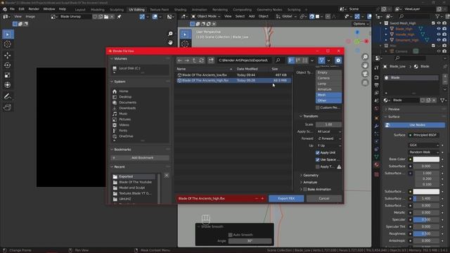Open the Forward axis dropdown (-Z Forward)
This screenshot has width=450, height=253.
(328, 138)
